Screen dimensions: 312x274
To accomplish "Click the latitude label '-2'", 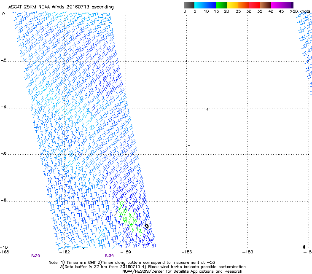I will (3, 60).
